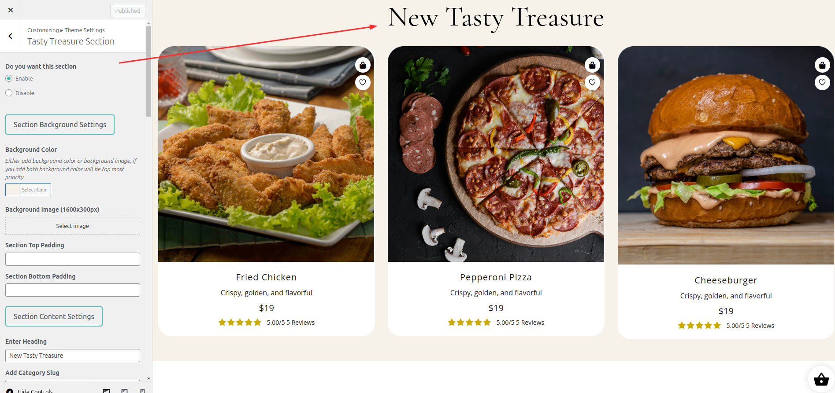The image size is (835, 393).
Task: Click the Published button
Action: [x=128, y=11]
